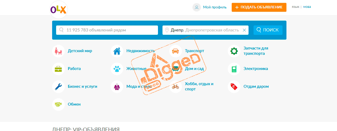
Task: Switch language to мова
Action: pos(307,7)
